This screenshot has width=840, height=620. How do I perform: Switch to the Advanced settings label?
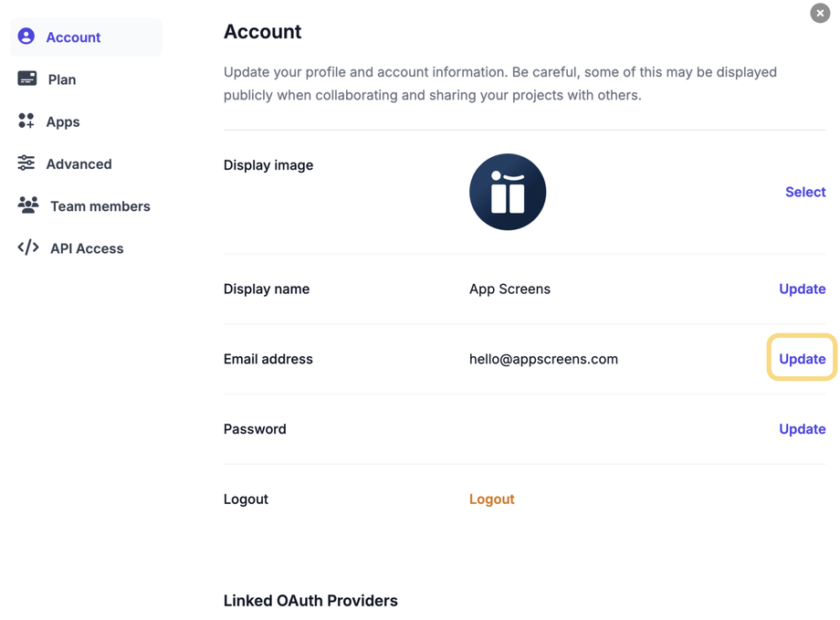click(79, 164)
